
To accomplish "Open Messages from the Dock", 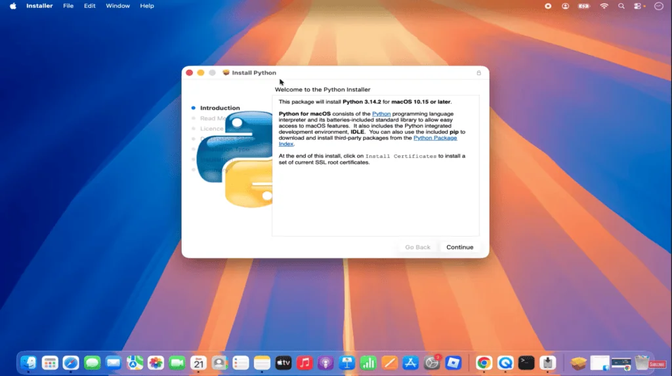I will pos(92,363).
